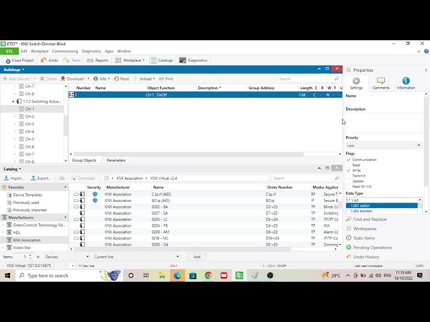Screen dimensions: 430x322
Task: Toggle the Update flag checkbox
Action: click(349, 181)
